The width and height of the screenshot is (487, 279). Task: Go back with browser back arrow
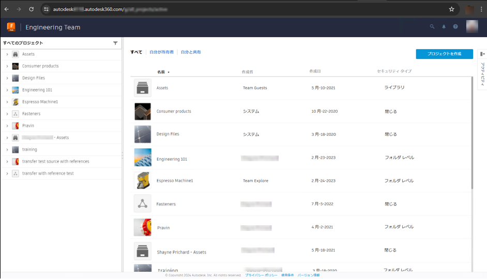[7, 9]
